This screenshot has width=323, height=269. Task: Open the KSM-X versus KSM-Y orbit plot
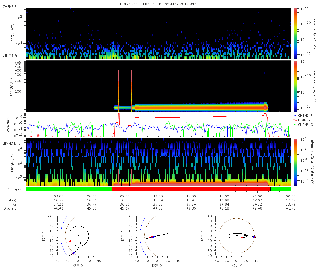(x=78, y=236)
